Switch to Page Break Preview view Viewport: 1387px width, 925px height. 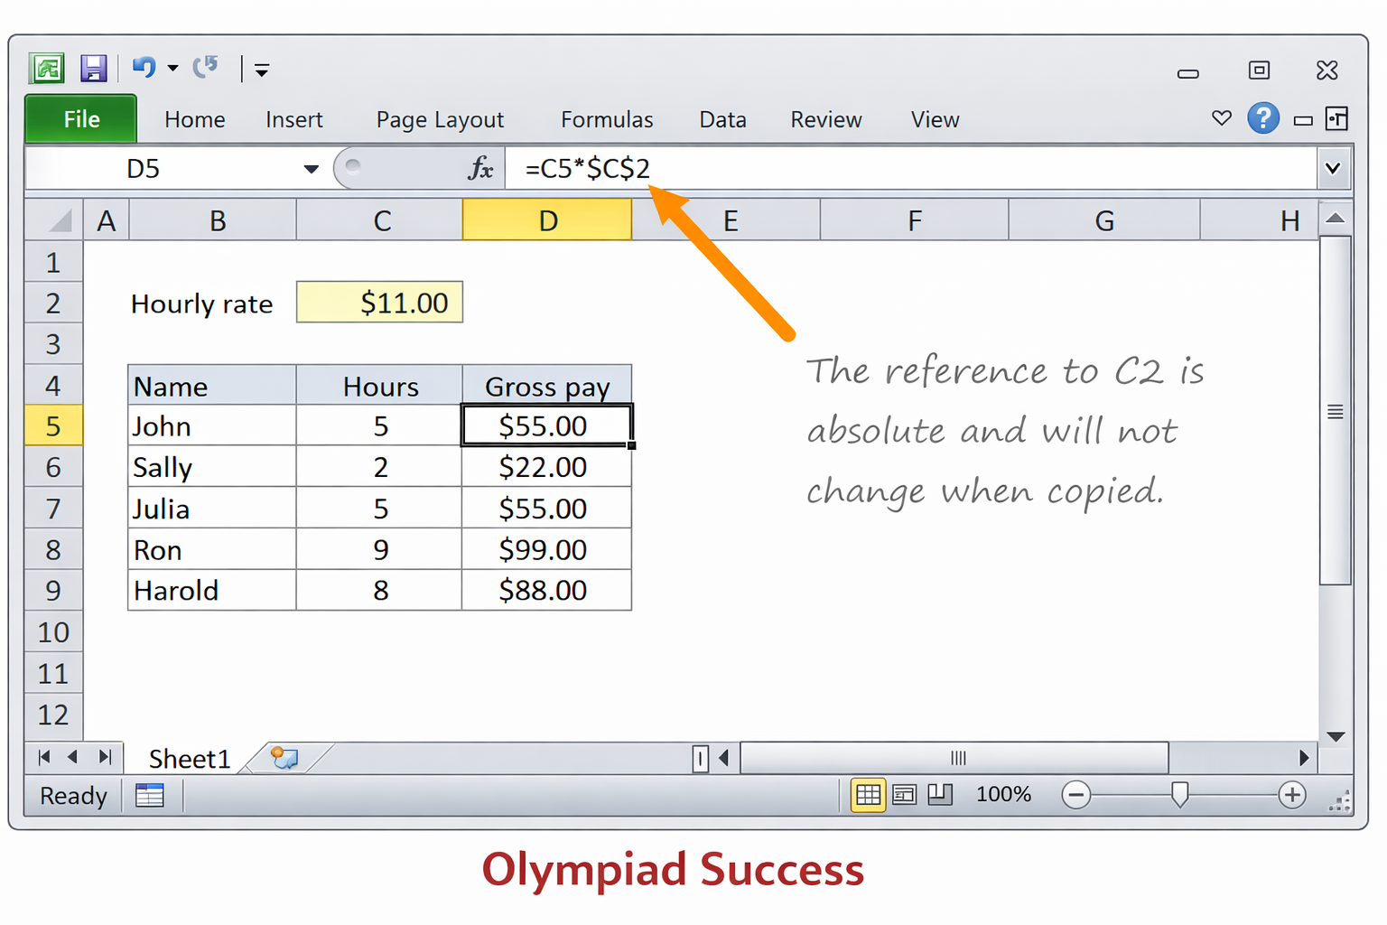(940, 795)
